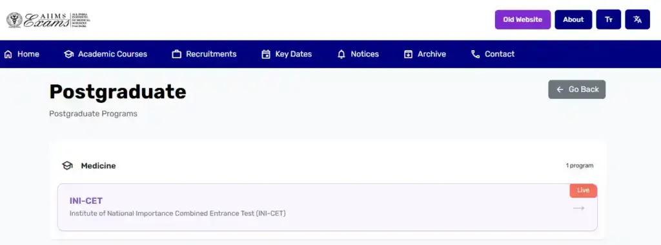Click the bell icon beside Notices

341,54
